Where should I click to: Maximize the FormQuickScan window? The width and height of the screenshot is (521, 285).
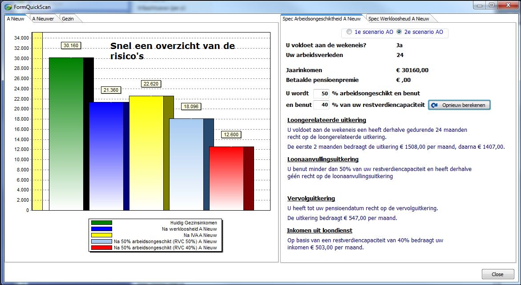coord(492,6)
